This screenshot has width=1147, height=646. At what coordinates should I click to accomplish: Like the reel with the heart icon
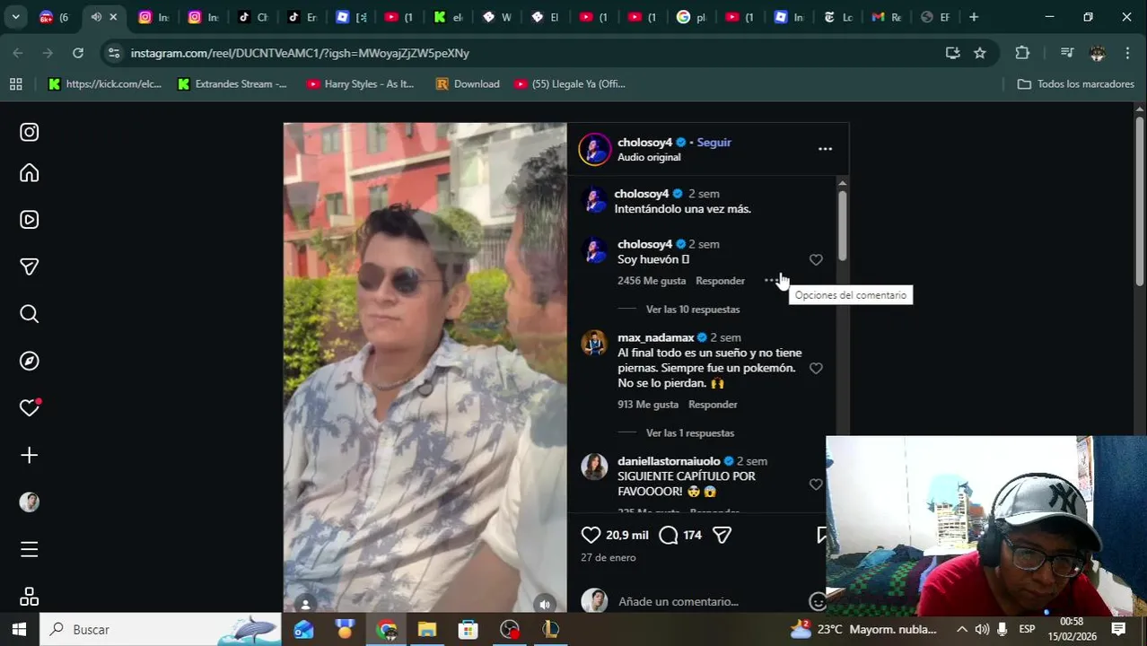pos(591,535)
